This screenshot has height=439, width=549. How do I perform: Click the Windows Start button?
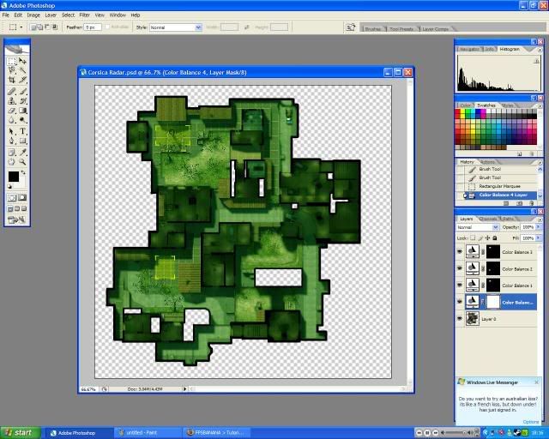18,432
